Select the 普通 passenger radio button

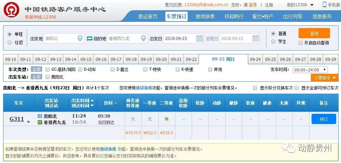273,33
